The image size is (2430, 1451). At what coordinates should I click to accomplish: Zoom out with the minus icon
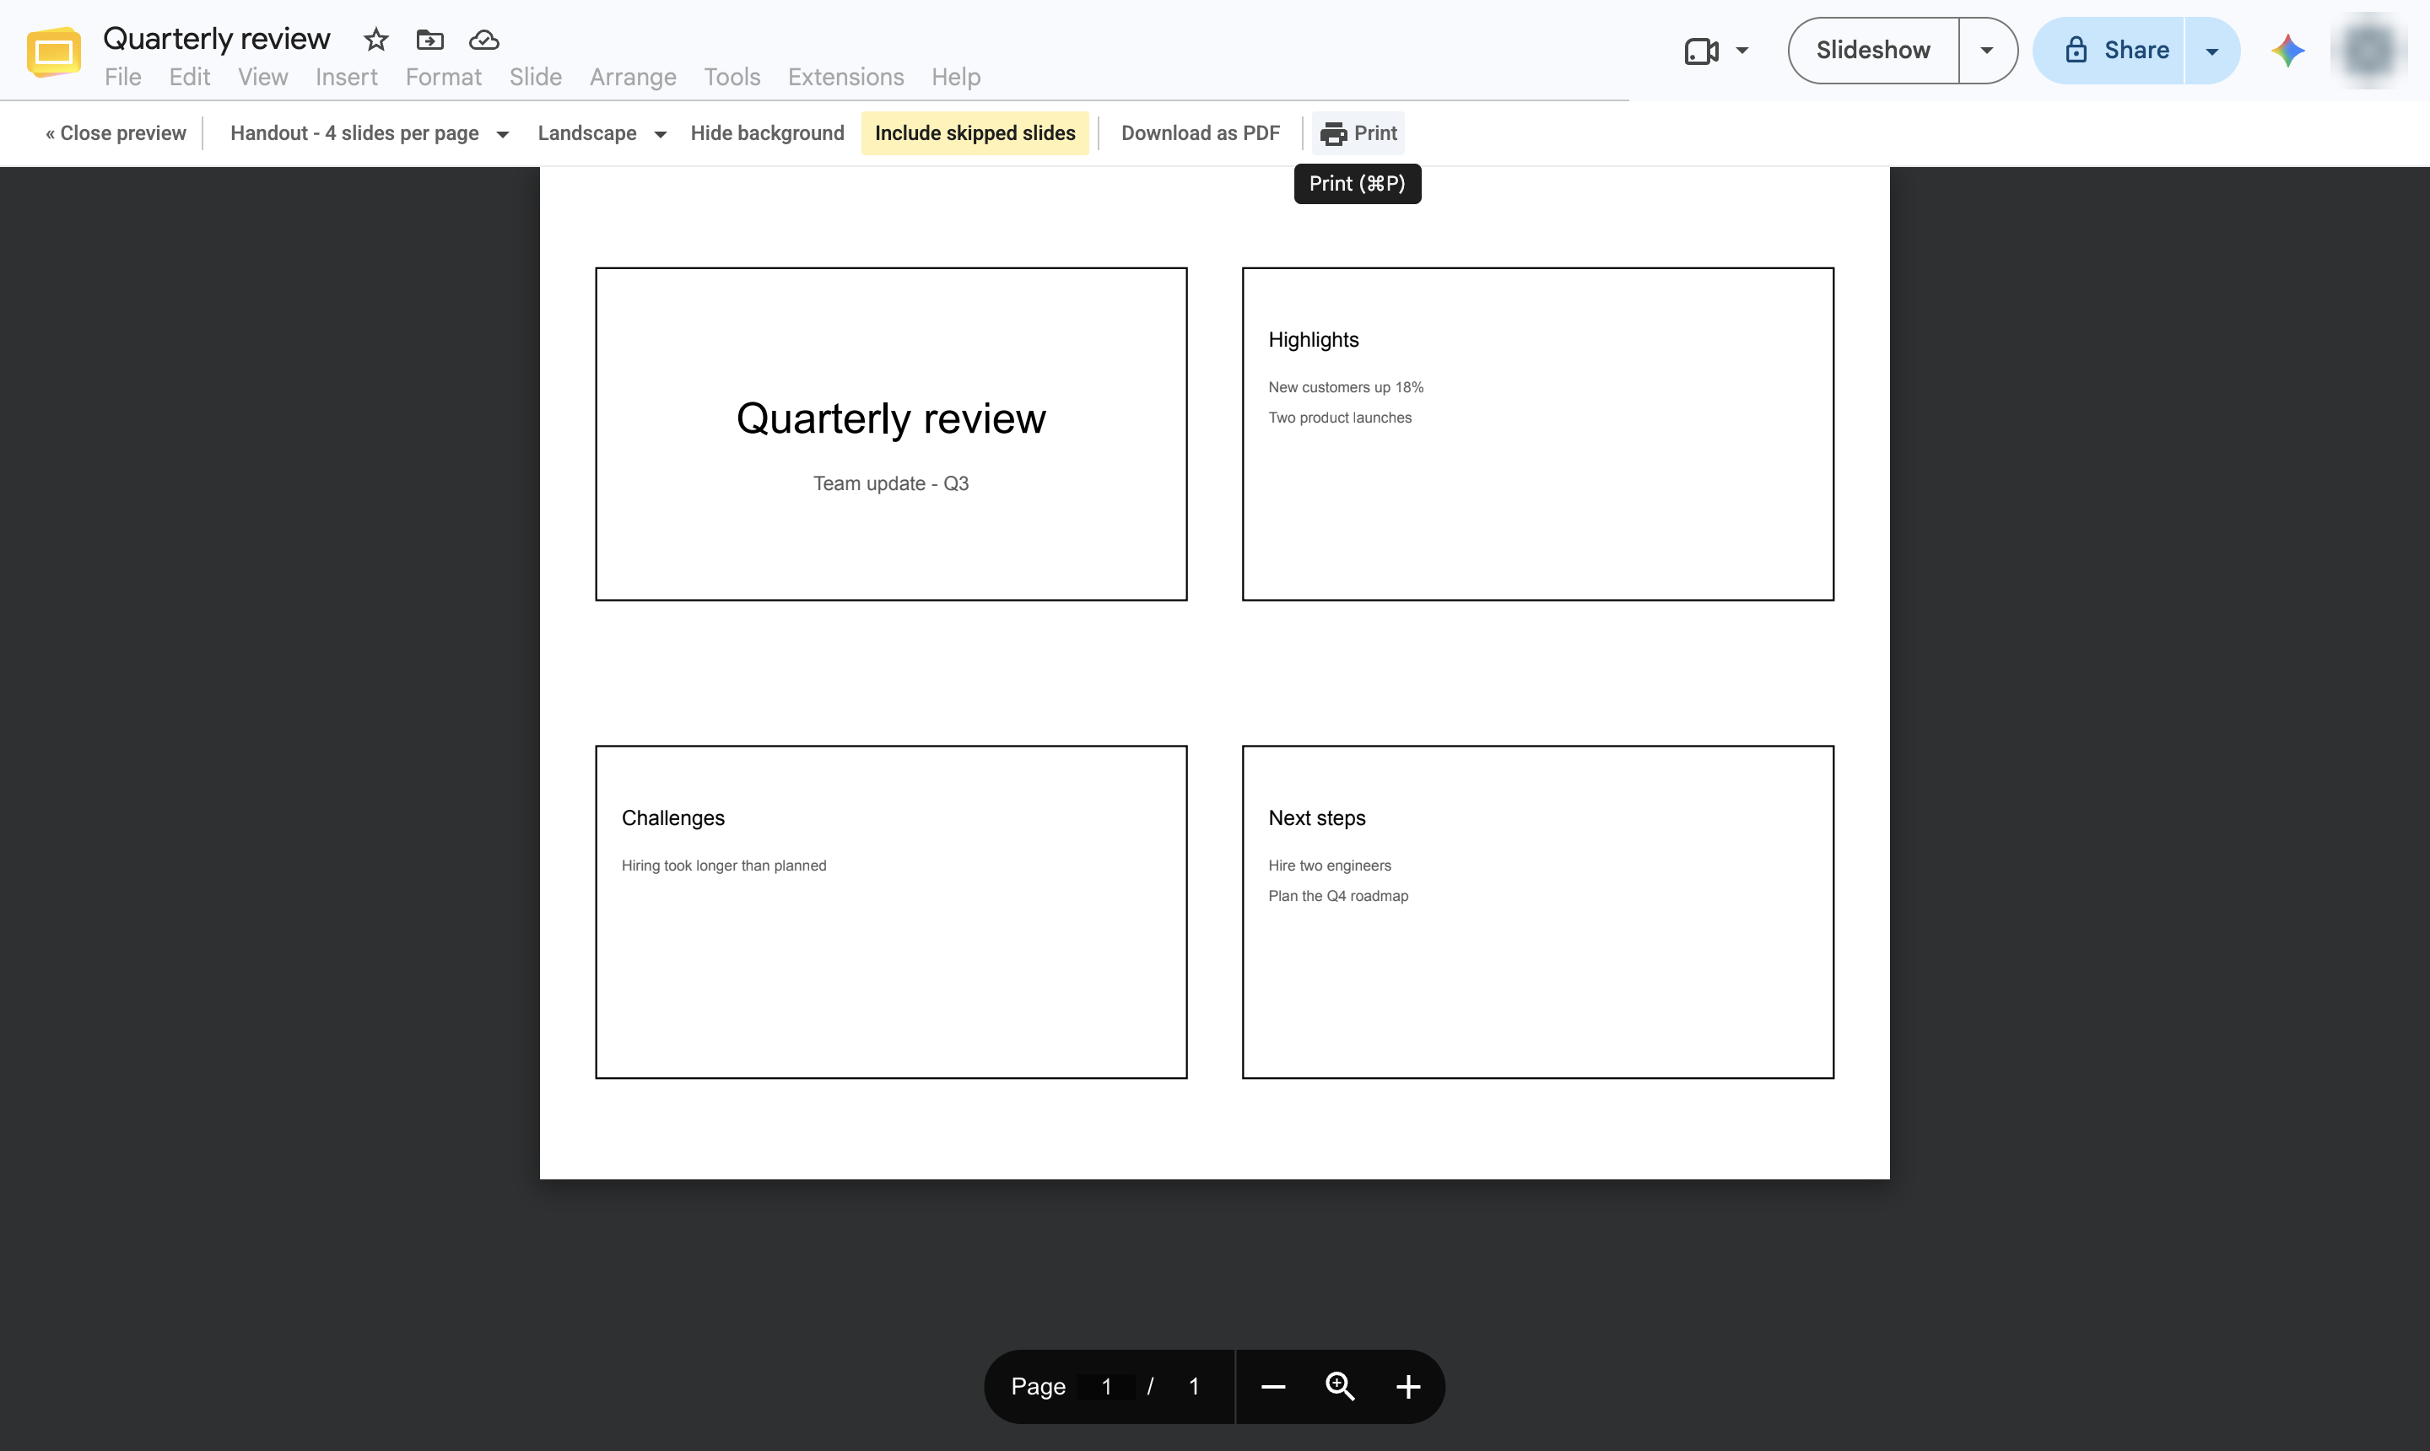pyautogui.click(x=1273, y=1387)
